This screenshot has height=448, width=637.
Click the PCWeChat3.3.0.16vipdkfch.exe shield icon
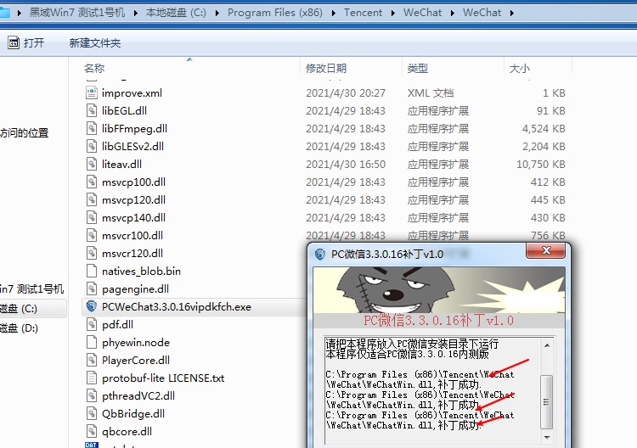tap(92, 307)
